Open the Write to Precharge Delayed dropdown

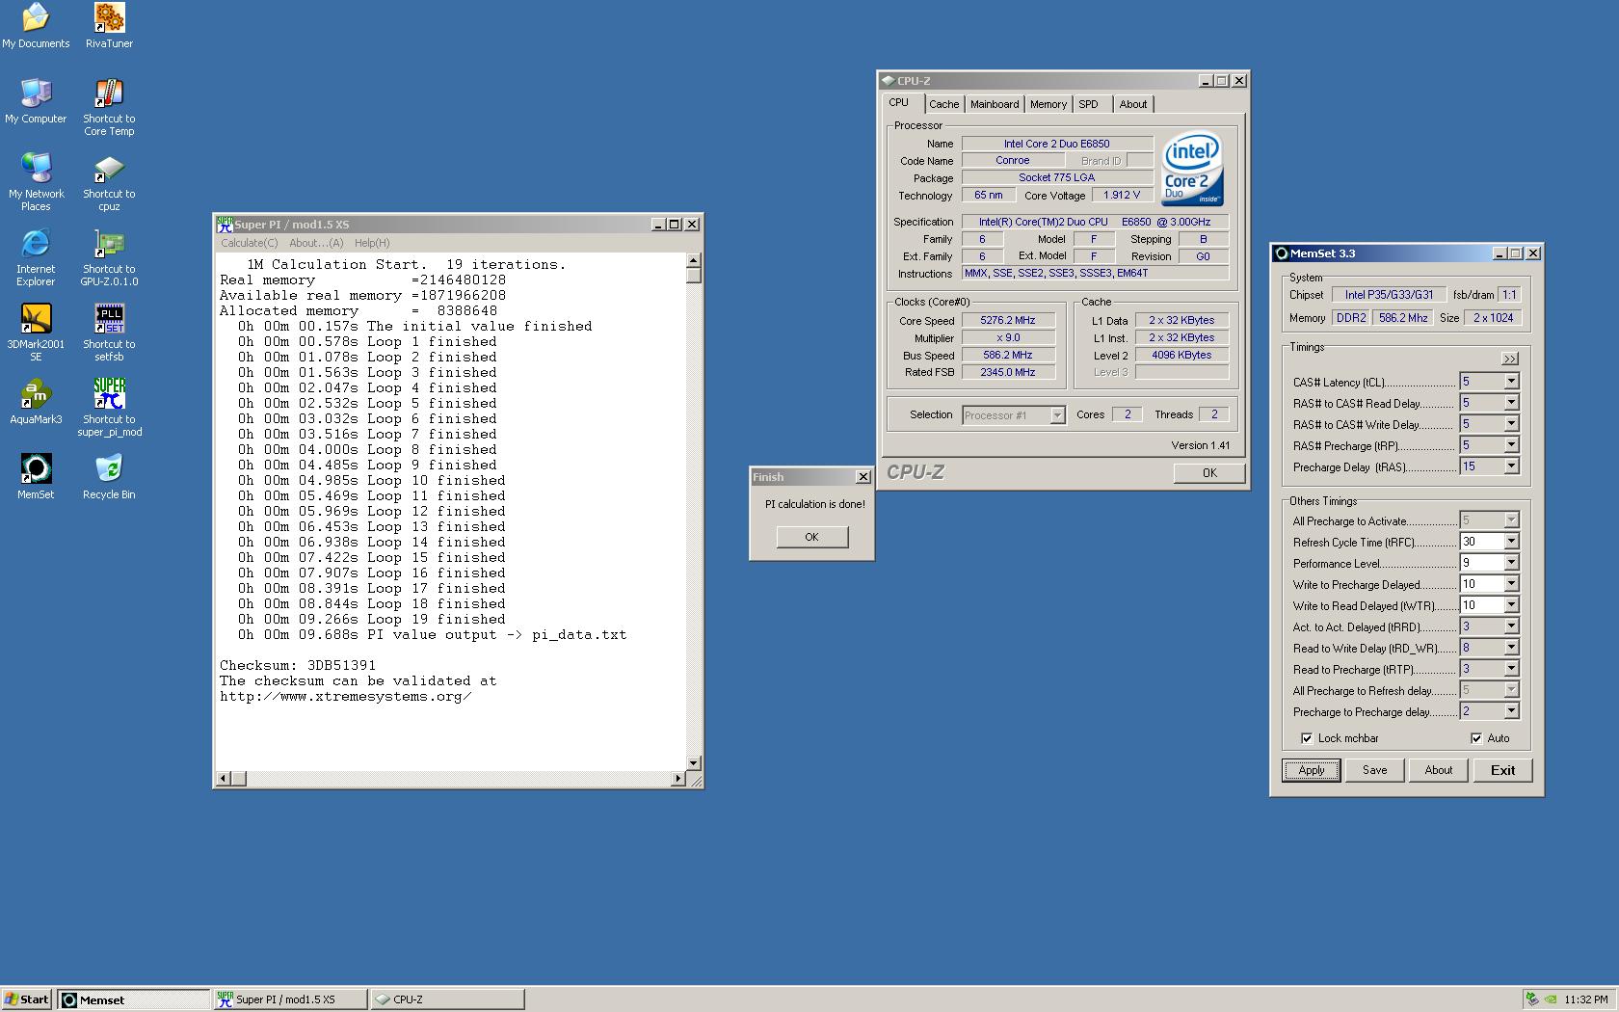pos(1511,584)
